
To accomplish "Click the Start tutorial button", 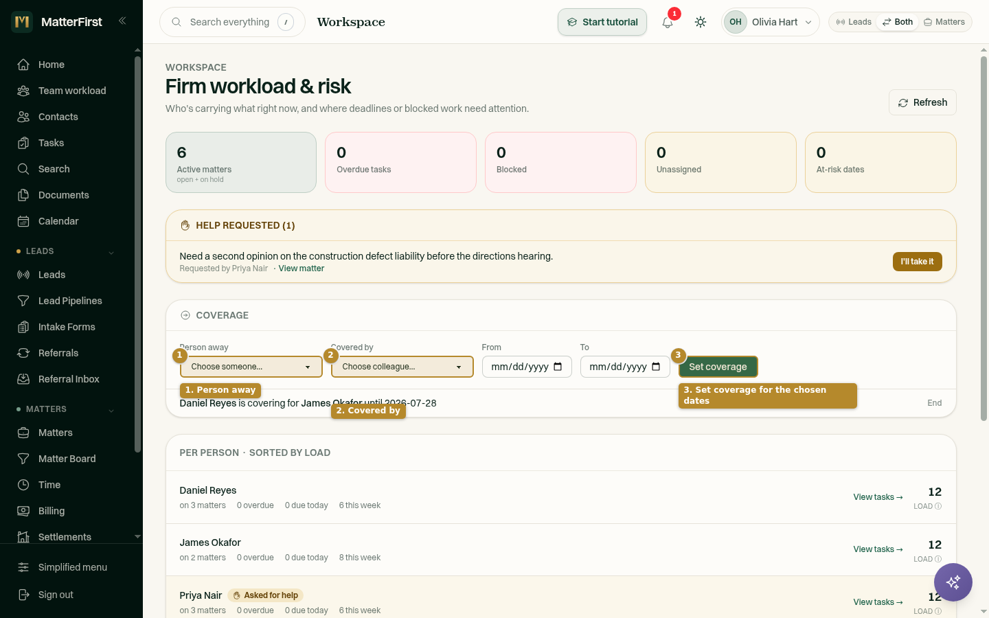I will pos(602,22).
